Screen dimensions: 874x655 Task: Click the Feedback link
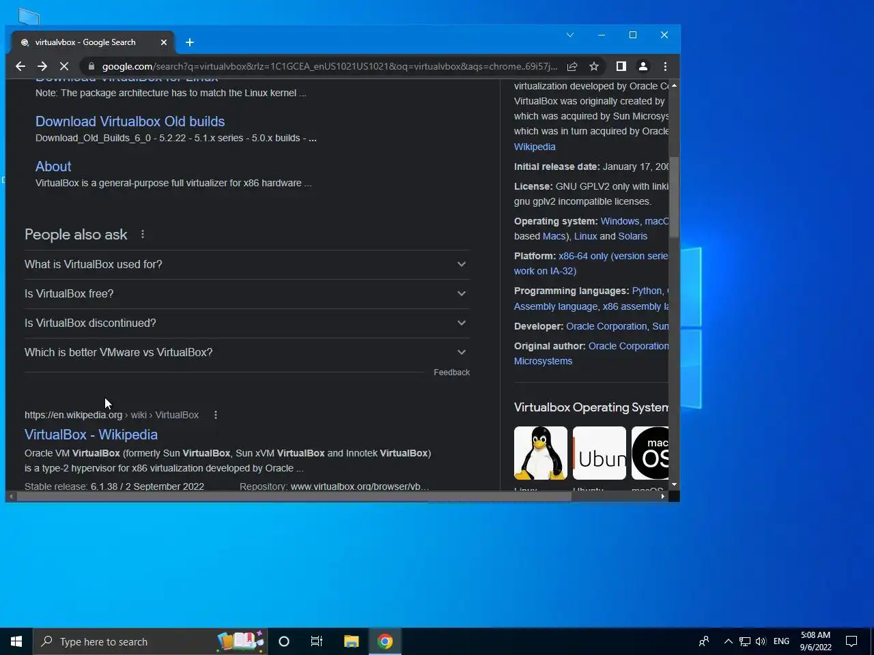coord(451,373)
